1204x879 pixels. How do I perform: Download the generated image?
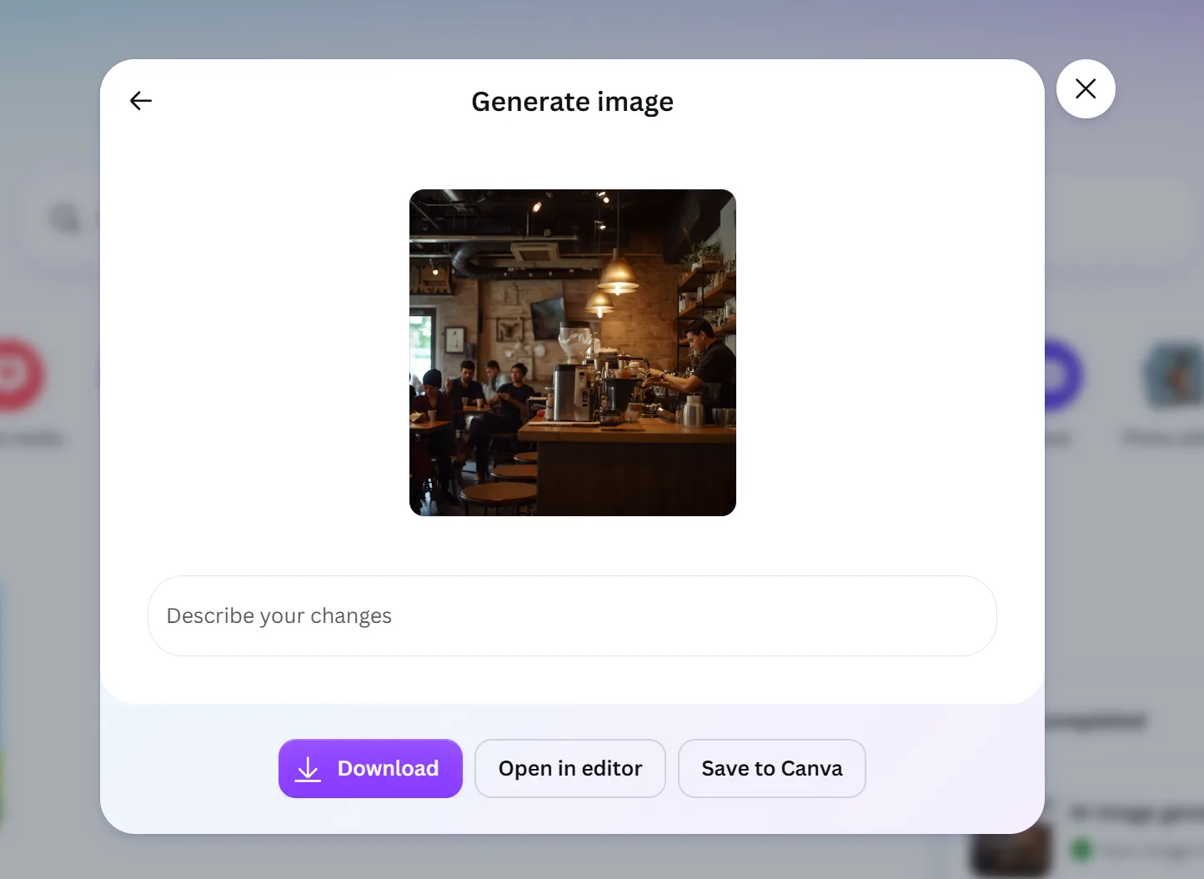tap(370, 768)
